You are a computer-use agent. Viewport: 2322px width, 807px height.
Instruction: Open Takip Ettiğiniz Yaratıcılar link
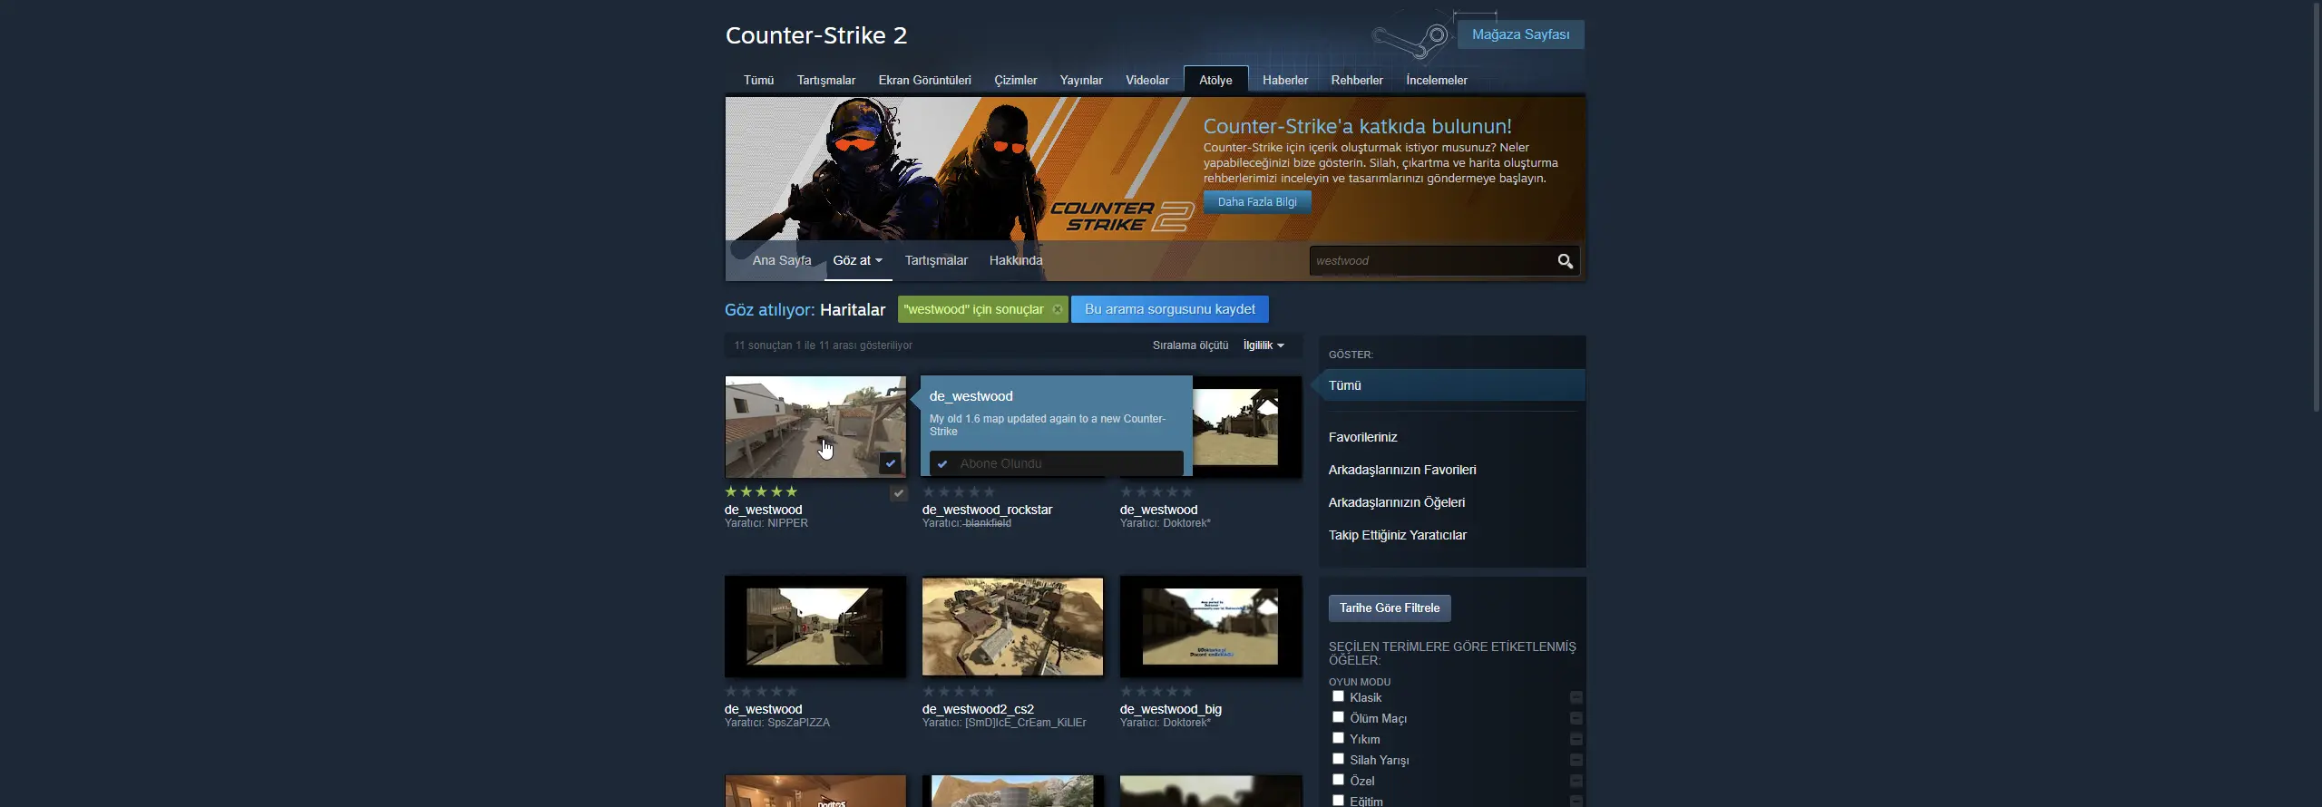tap(1397, 535)
